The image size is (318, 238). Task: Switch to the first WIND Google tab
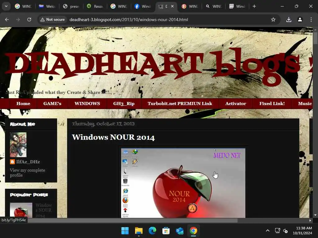pyautogui.click(x=23, y=6)
